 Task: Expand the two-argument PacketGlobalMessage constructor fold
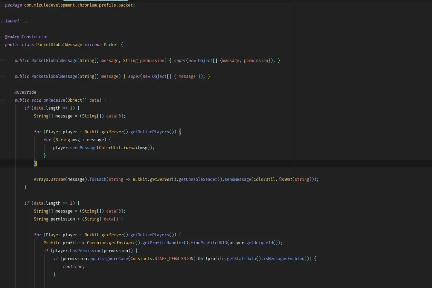pos(3,61)
